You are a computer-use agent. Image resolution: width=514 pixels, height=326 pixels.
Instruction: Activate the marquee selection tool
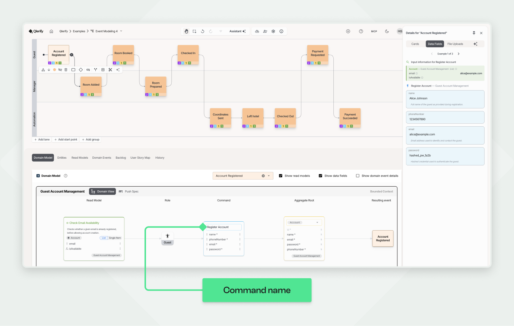coord(194,31)
